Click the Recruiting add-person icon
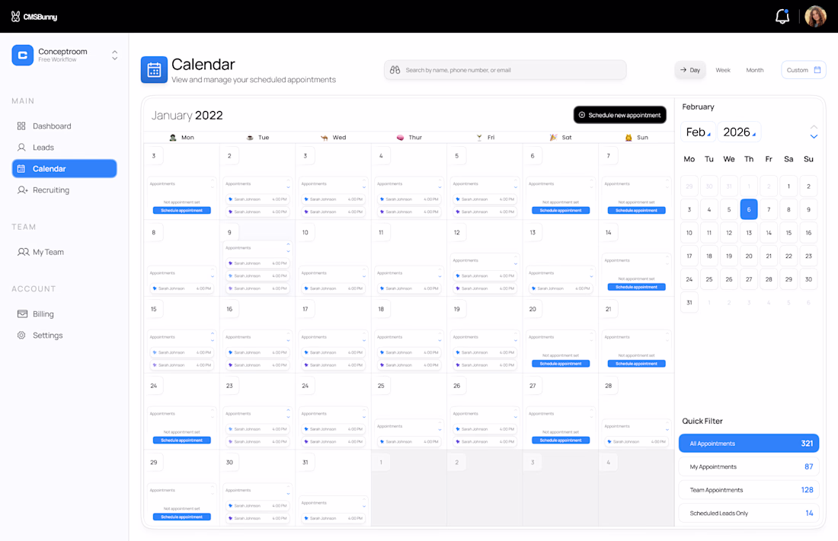 (22, 190)
